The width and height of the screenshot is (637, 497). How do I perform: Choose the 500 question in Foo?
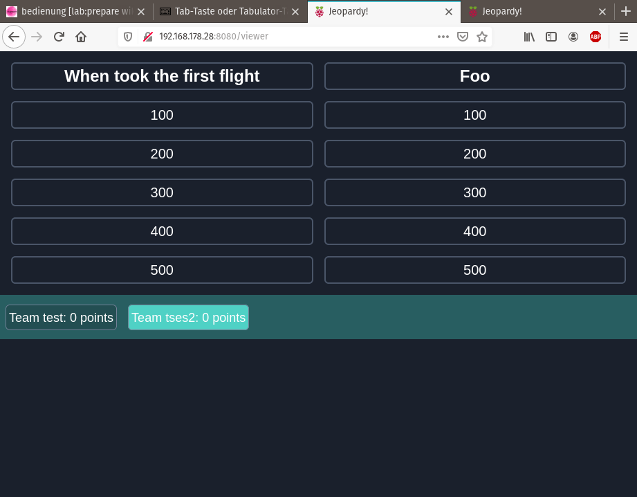[475, 270]
